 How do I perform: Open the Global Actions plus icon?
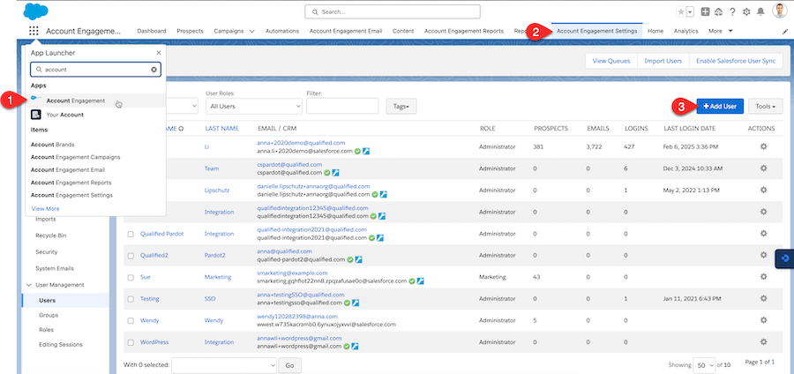(x=705, y=11)
